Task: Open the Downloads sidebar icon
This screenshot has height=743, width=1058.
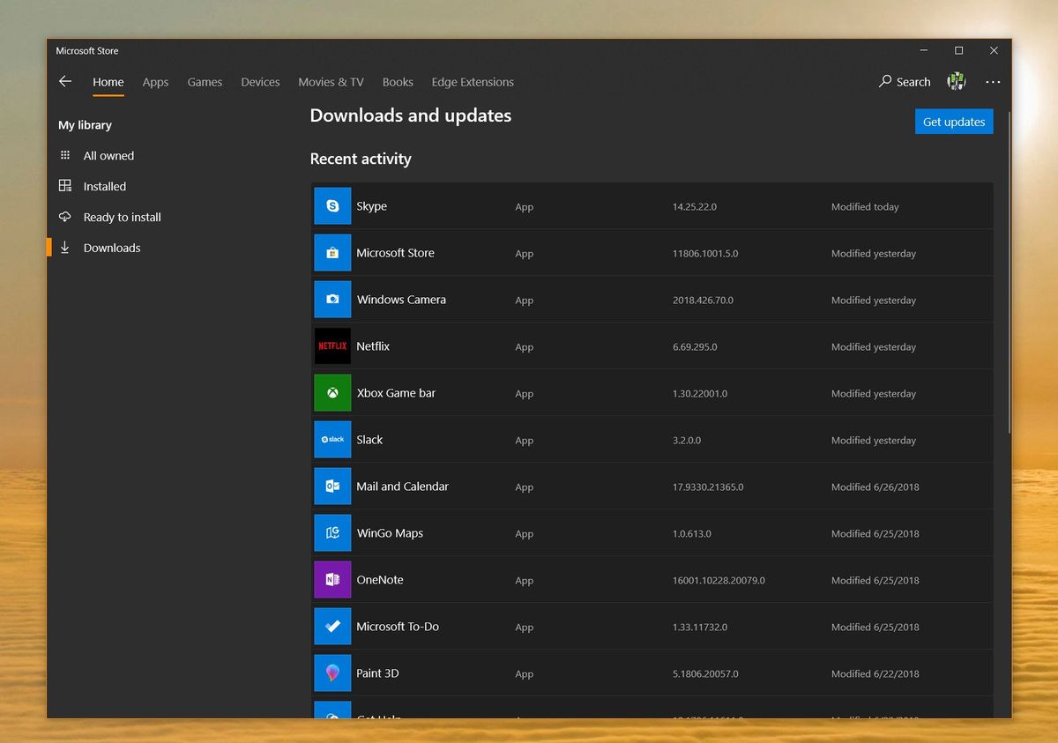Action: (64, 248)
